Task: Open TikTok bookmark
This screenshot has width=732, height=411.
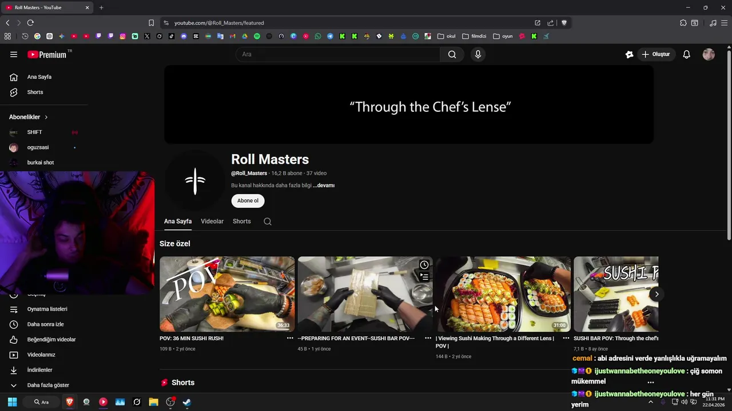Action: coord(172,36)
